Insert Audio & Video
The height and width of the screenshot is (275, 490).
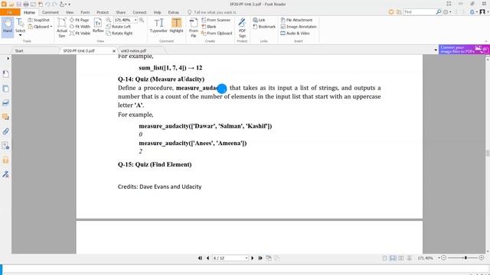pos(295,34)
